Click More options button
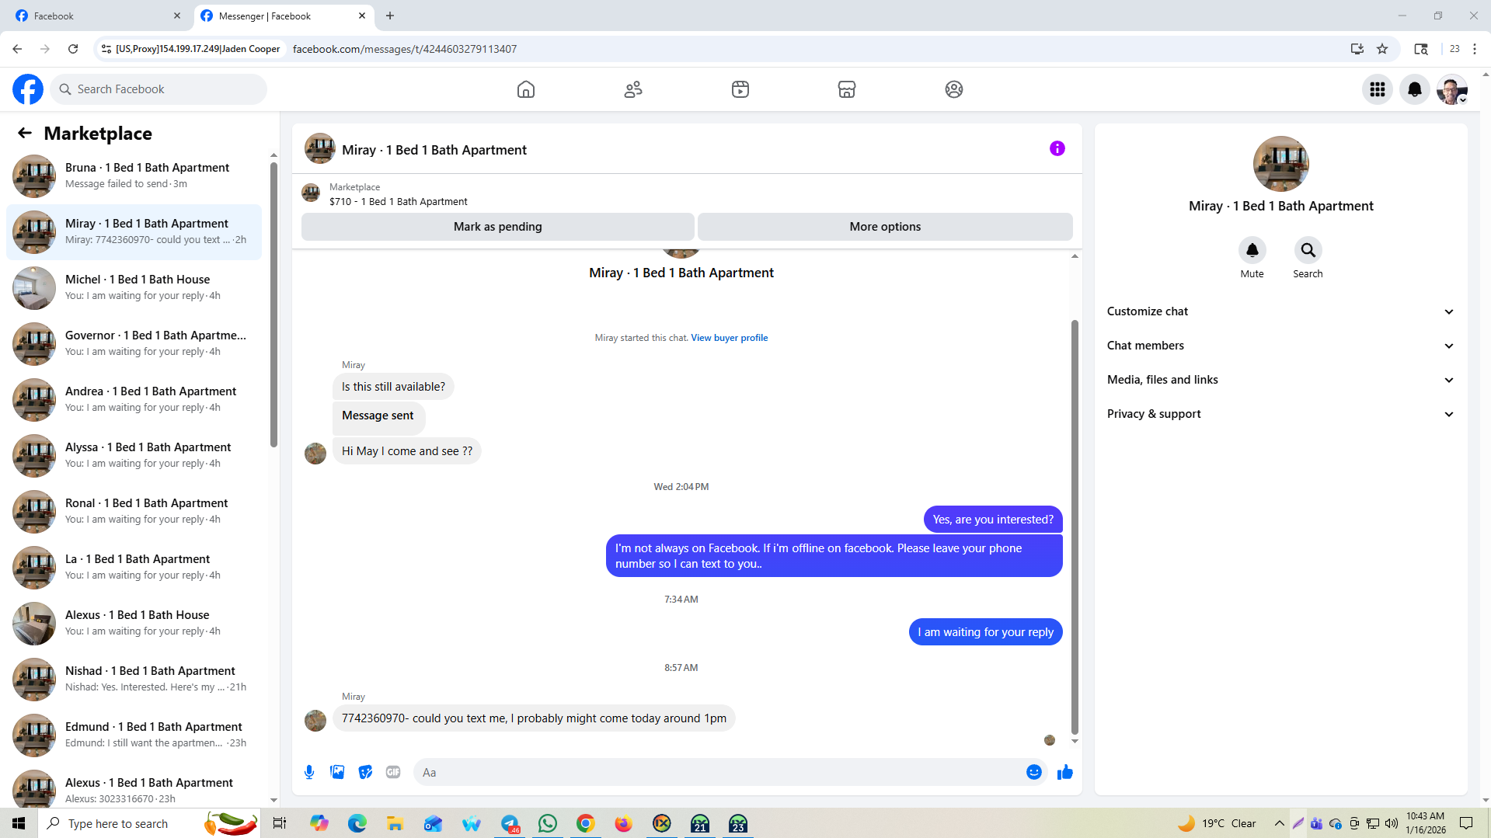 [885, 227]
